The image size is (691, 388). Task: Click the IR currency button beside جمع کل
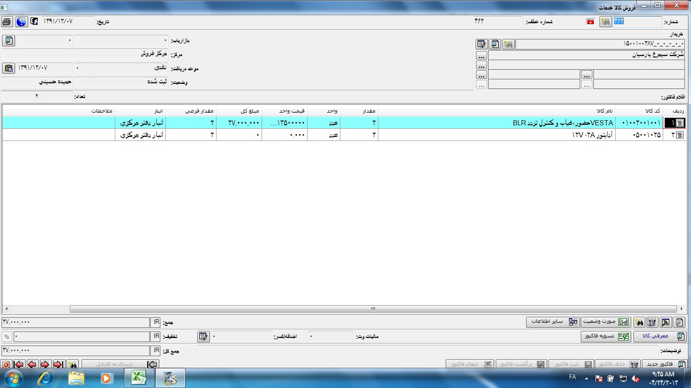click(x=156, y=350)
